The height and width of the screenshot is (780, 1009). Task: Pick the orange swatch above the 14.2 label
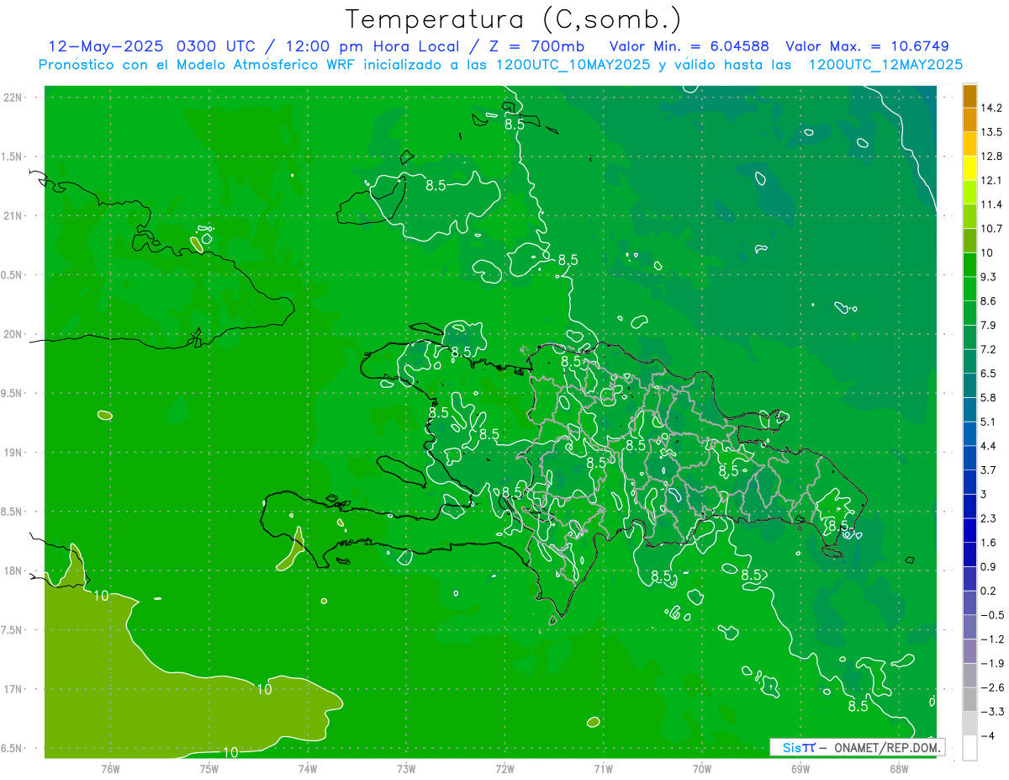click(x=969, y=96)
